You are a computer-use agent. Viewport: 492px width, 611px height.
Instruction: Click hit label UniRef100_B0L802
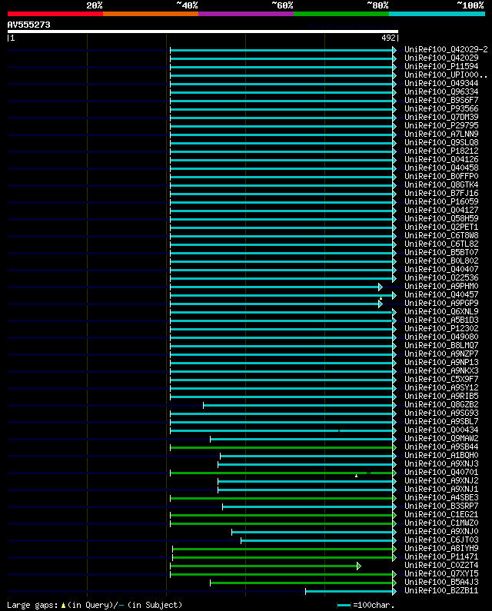(441, 261)
